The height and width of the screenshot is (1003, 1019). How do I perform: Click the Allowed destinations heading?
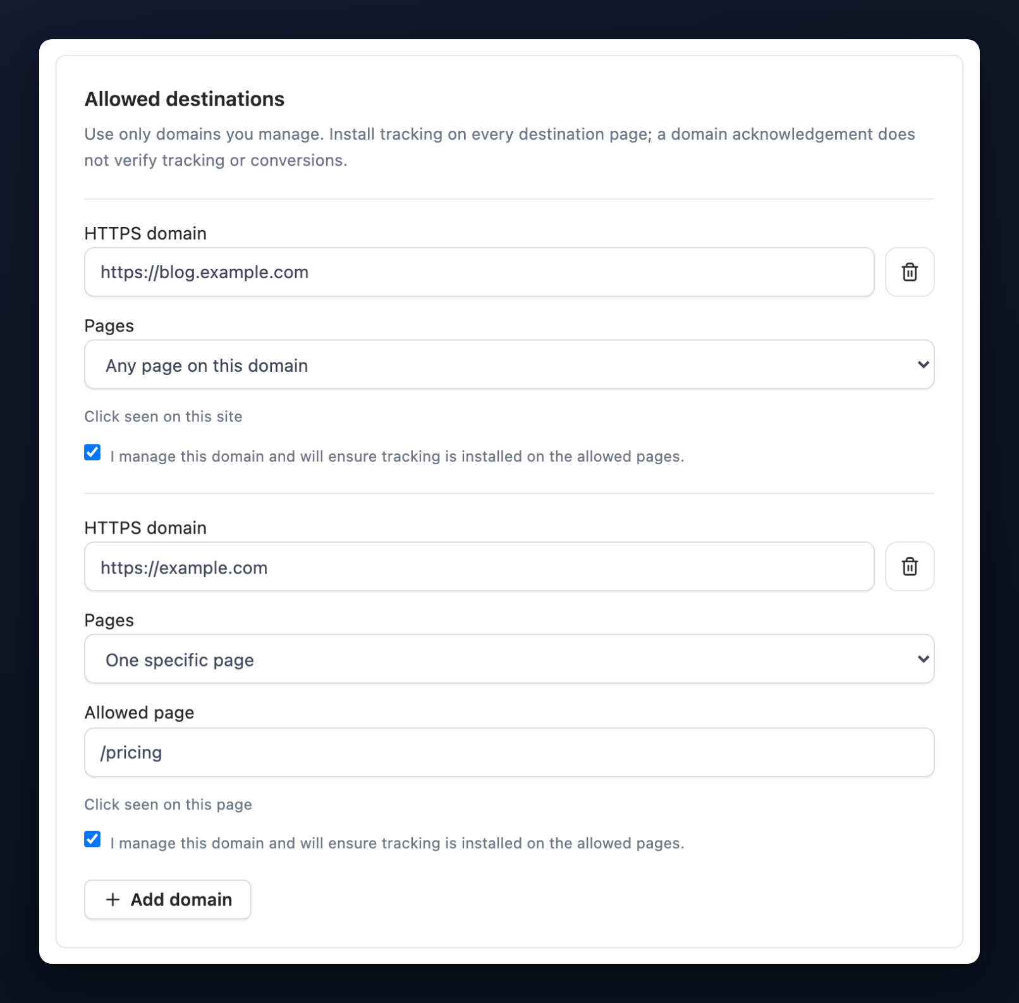point(185,99)
